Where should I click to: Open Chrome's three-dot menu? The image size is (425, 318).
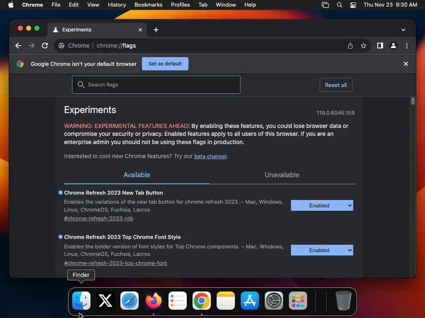point(407,46)
